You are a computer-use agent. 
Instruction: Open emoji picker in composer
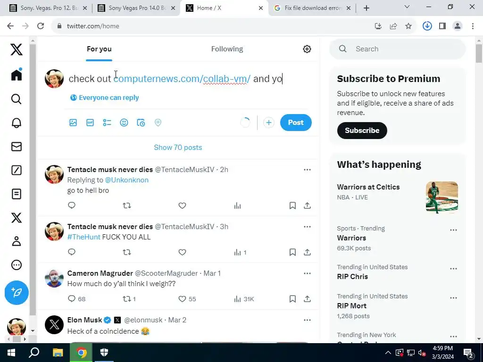(x=124, y=123)
